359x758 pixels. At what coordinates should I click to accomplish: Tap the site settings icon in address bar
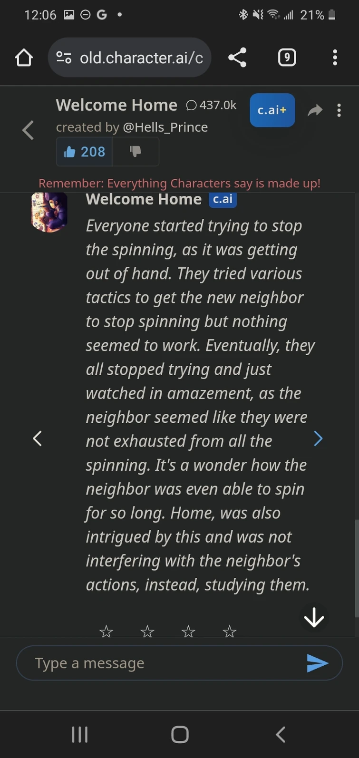coord(64,58)
